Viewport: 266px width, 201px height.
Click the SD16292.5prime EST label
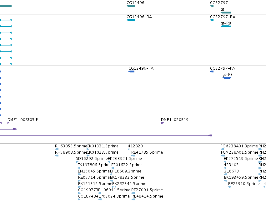92,159
